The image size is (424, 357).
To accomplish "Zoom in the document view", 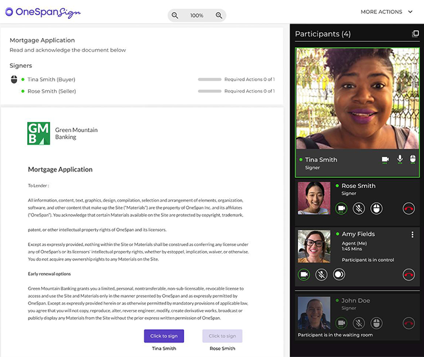I will click(219, 15).
